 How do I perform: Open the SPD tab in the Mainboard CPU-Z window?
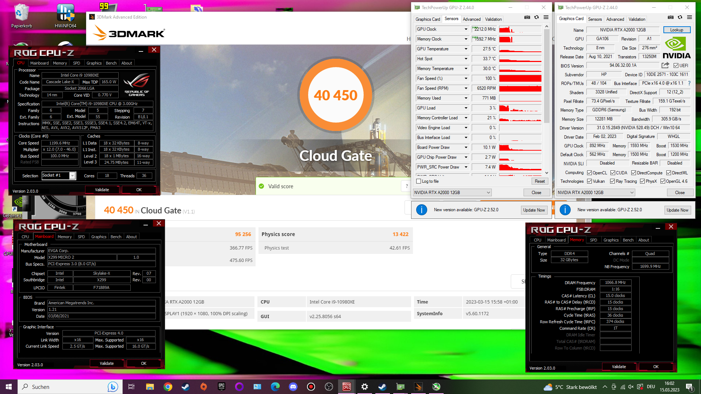(x=81, y=237)
